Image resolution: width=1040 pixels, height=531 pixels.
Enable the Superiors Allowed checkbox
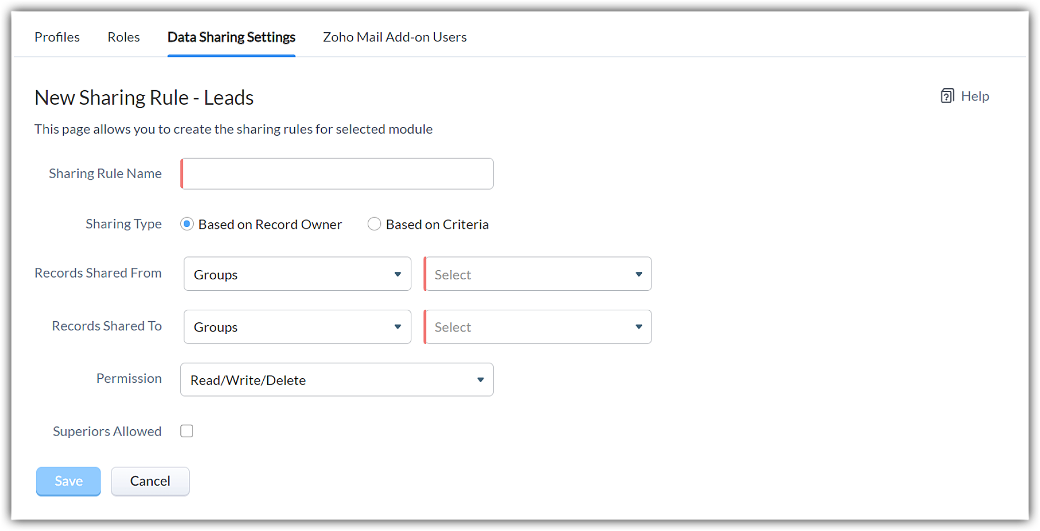coord(187,431)
